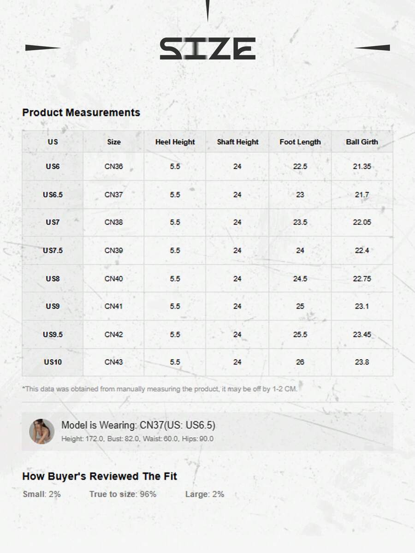The width and height of the screenshot is (415, 553).
Task: Click the manual measurement disclaimer note
Action: click(160, 389)
